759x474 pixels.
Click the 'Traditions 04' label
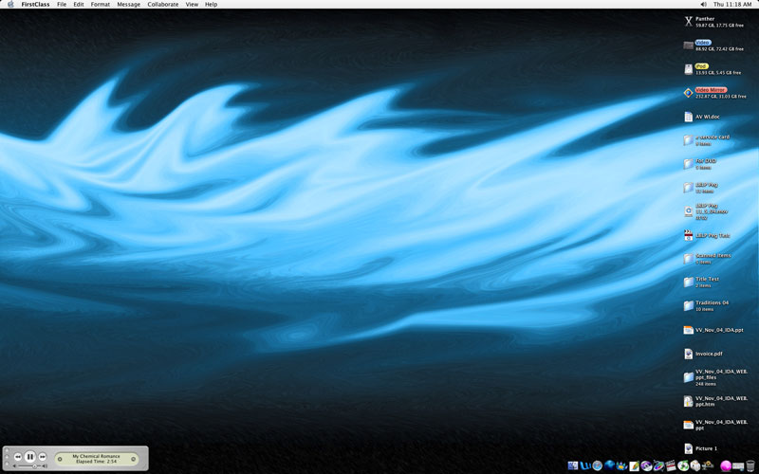[713, 302]
